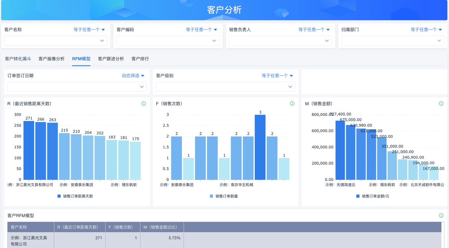Expand the 订单签订日期 value select box

point(77,87)
